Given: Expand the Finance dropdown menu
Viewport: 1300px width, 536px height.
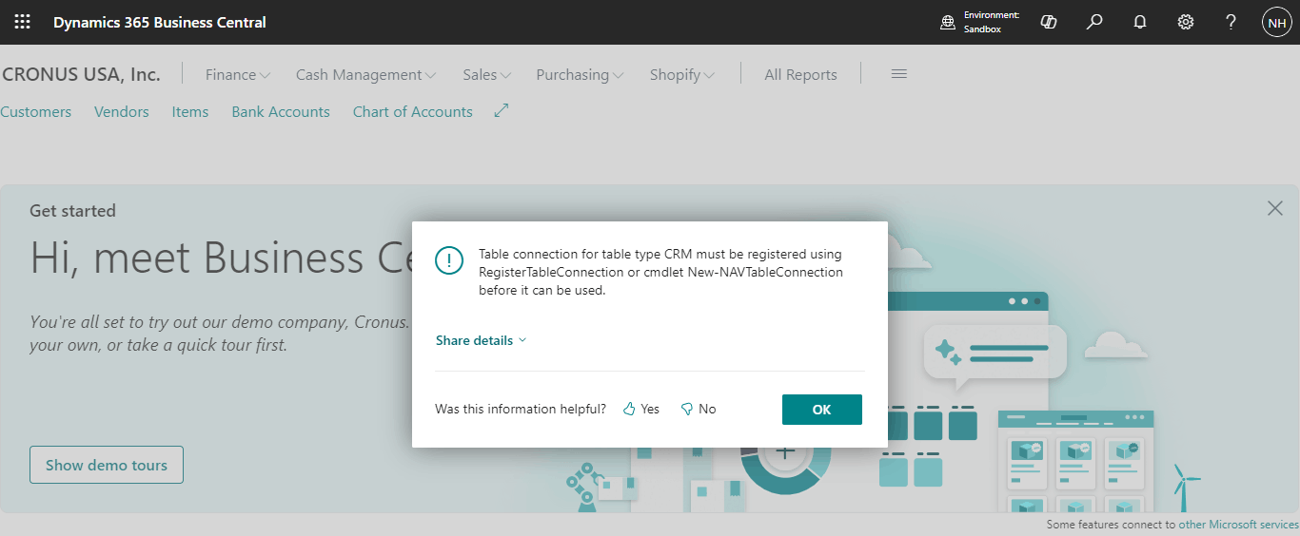Looking at the screenshot, I should [x=238, y=75].
